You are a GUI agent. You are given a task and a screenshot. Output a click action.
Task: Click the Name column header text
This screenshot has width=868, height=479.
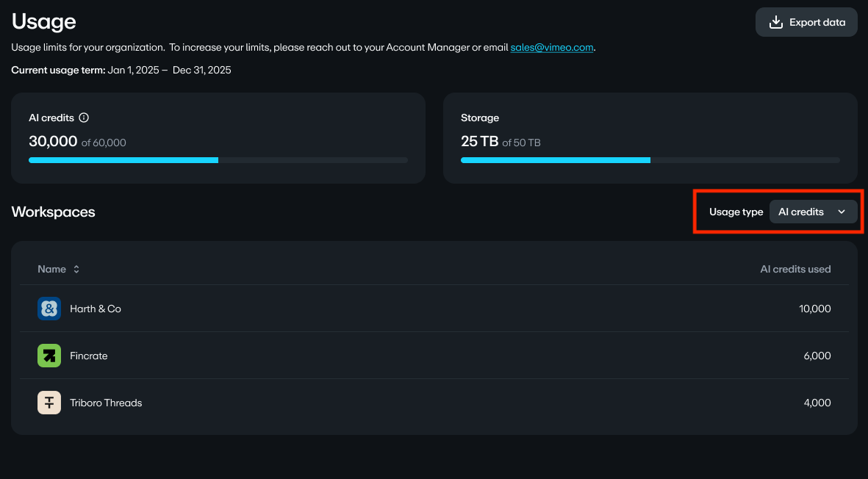51,270
